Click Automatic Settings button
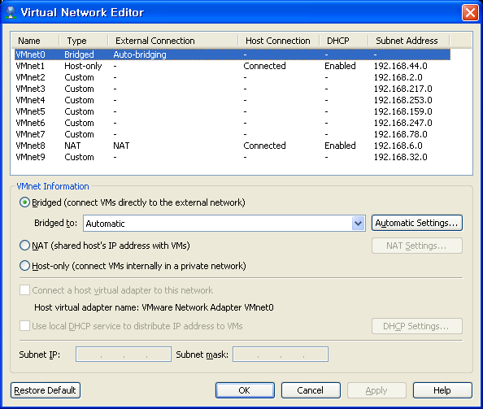Image resolution: width=483 pixels, height=409 pixels. (x=417, y=223)
